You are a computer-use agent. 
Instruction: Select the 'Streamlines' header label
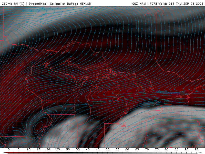[37, 4]
